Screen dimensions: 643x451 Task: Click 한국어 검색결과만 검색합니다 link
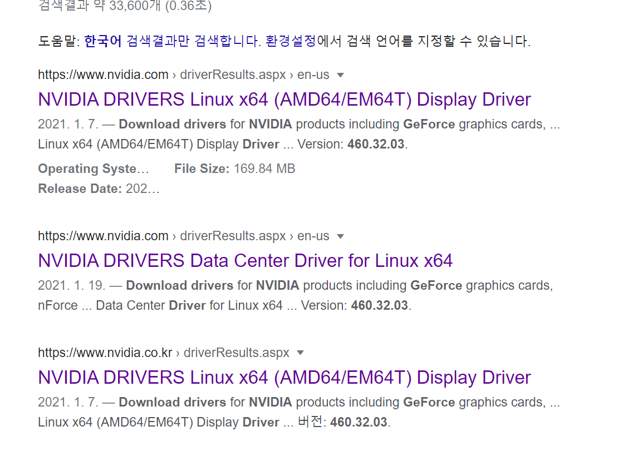point(172,41)
